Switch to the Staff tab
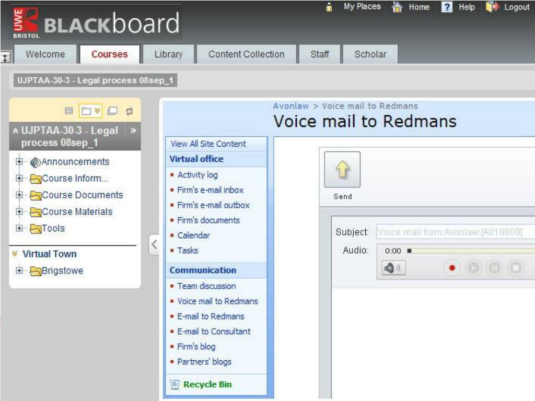The height and width of the screenshot is (401, 535). (x=320, y=54)
